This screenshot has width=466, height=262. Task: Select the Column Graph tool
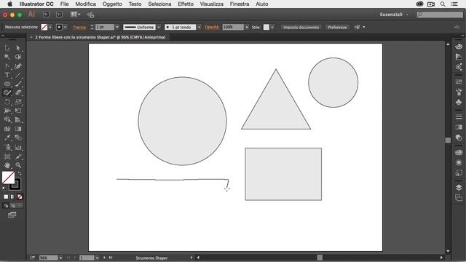point(18,147)
